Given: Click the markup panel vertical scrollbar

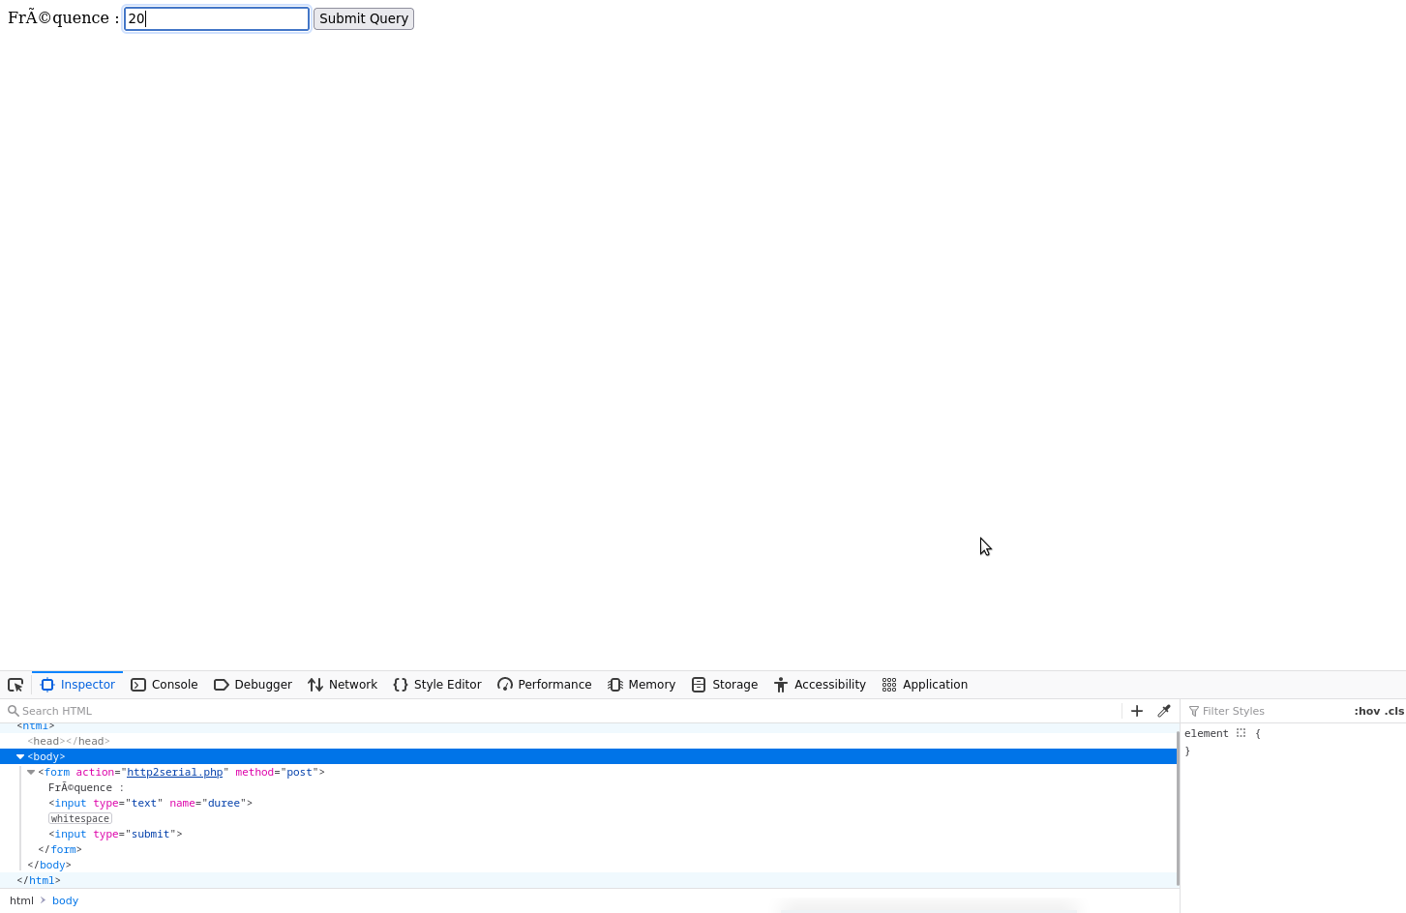Looking at the screenshot, I should [1178, 808].
